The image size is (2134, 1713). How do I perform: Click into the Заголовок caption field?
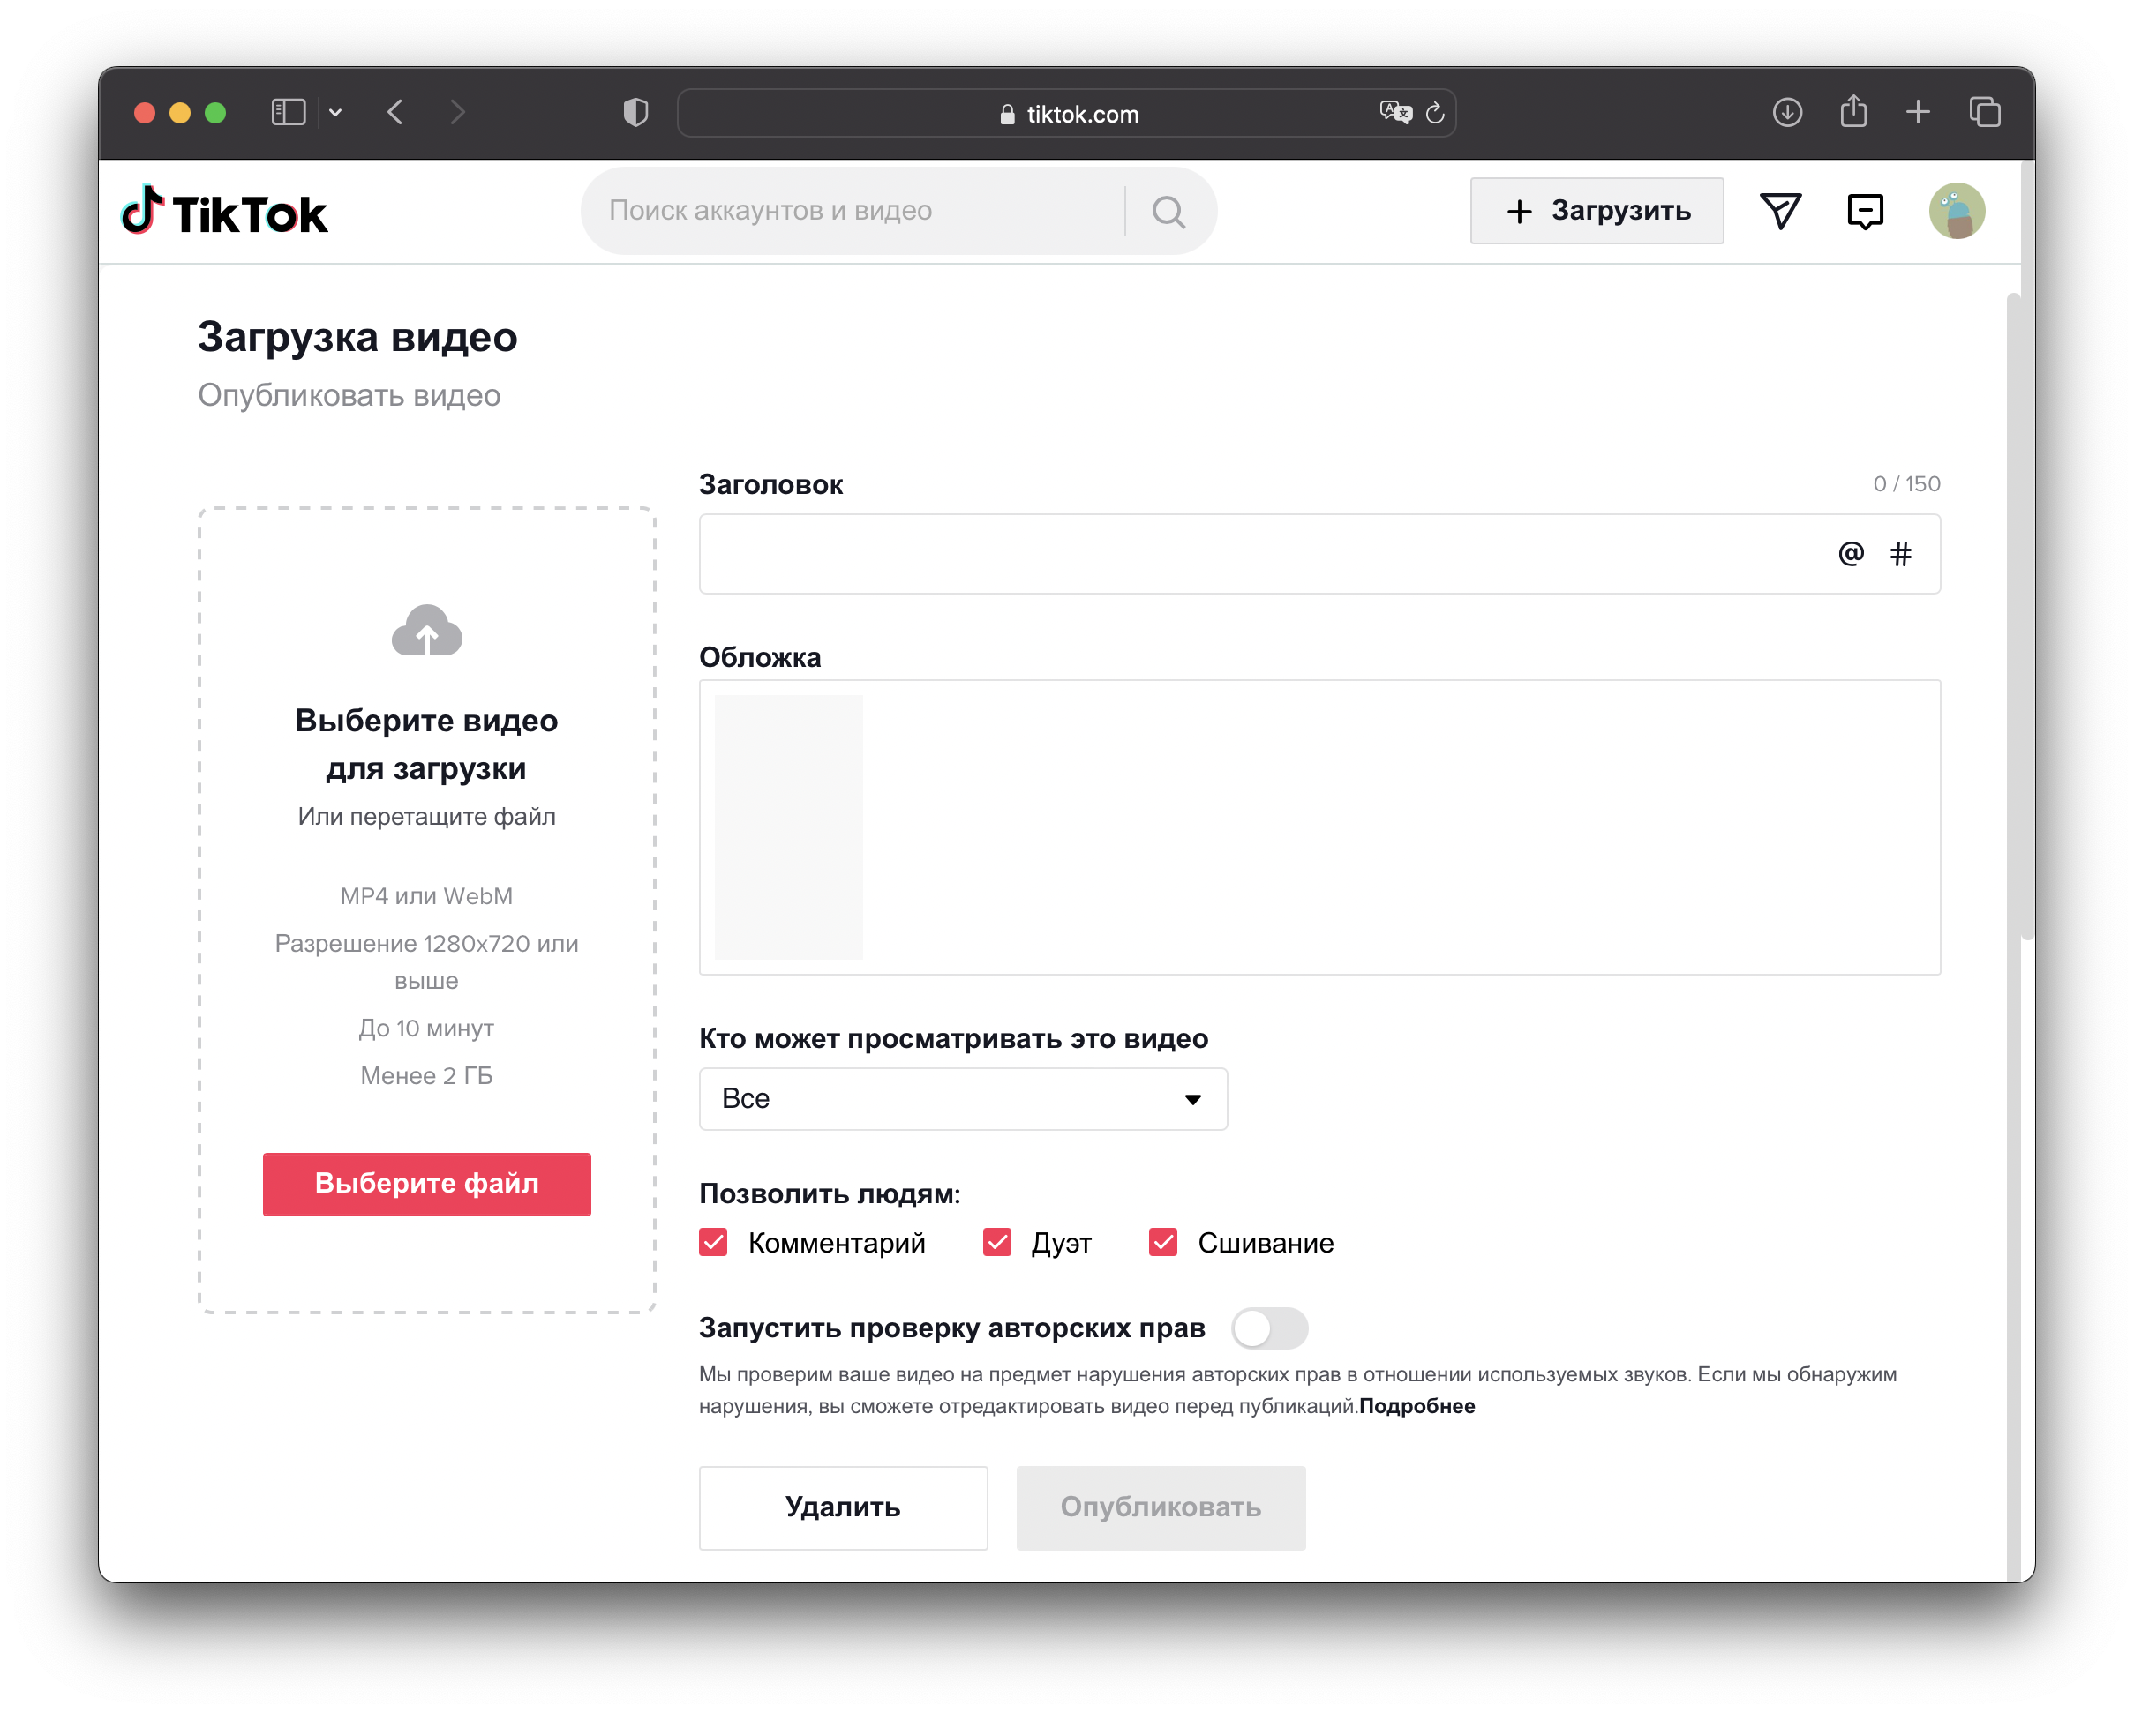point(1257,554)
